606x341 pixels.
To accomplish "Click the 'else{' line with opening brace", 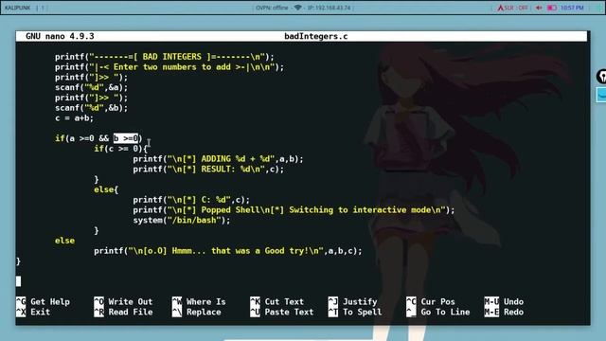I will coord(106,189).
